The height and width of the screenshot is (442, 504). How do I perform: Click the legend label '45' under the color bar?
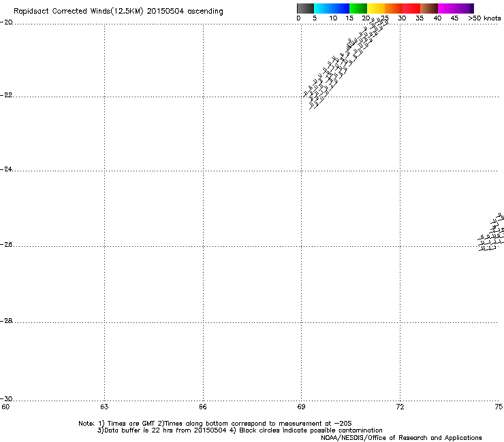[x=454, y=18]
